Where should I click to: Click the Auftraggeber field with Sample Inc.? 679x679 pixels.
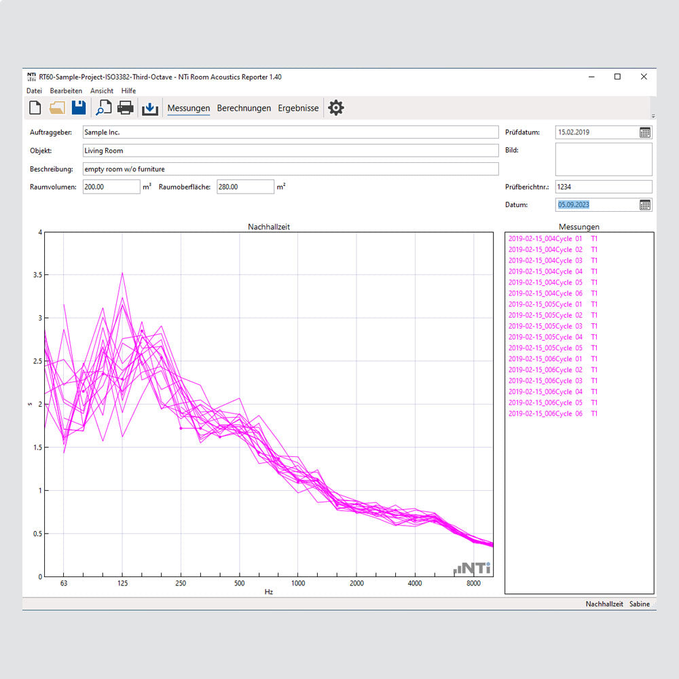click(291, 132)
